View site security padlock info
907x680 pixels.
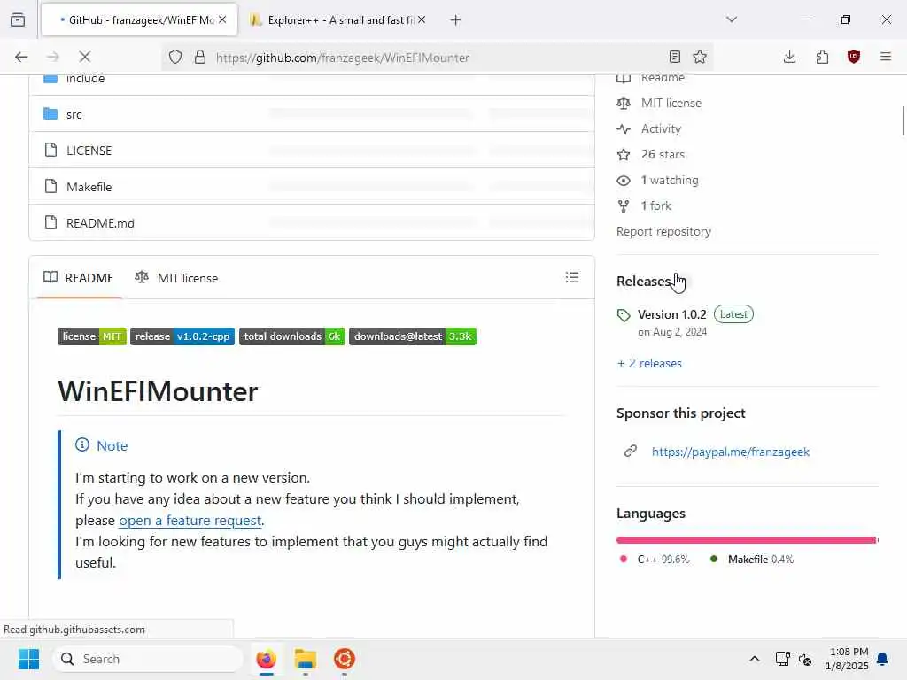coord(200,57)
